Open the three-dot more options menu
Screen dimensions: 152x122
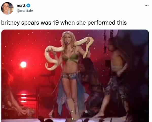coord(147,6)
